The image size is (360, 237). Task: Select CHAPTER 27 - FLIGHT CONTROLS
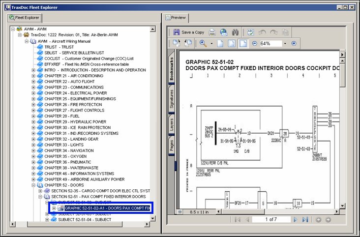click(x=74, y=110)
